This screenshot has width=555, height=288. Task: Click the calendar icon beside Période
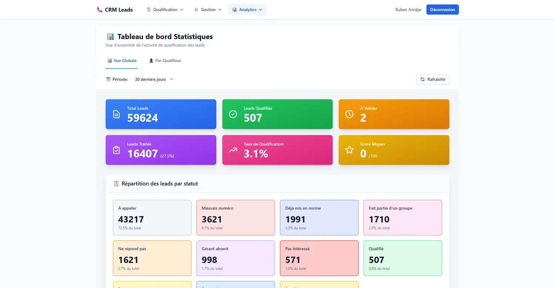point(108,79)
